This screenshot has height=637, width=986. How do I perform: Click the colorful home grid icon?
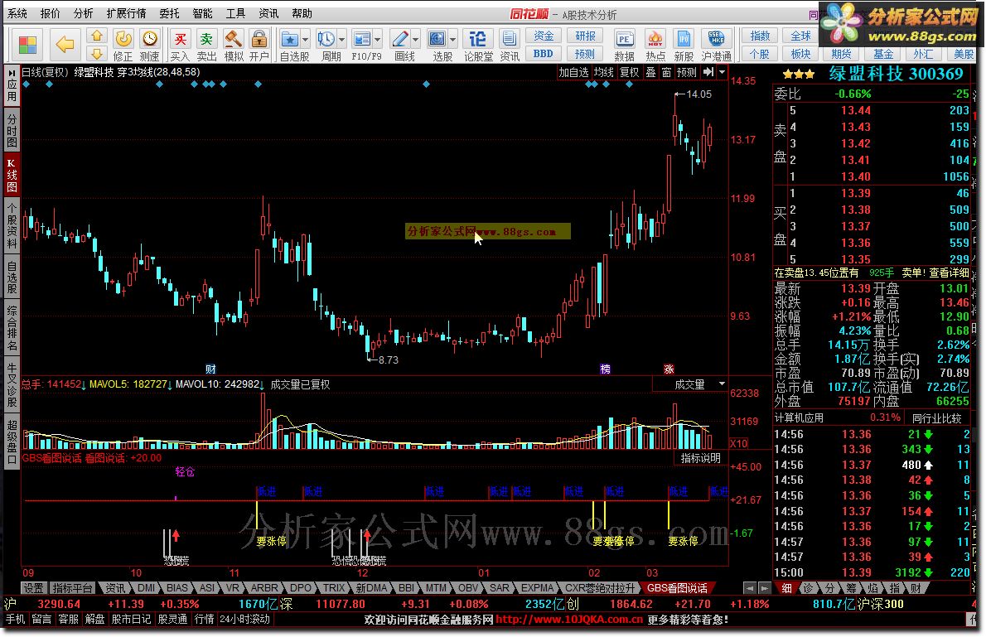click(x=27, y=45)
